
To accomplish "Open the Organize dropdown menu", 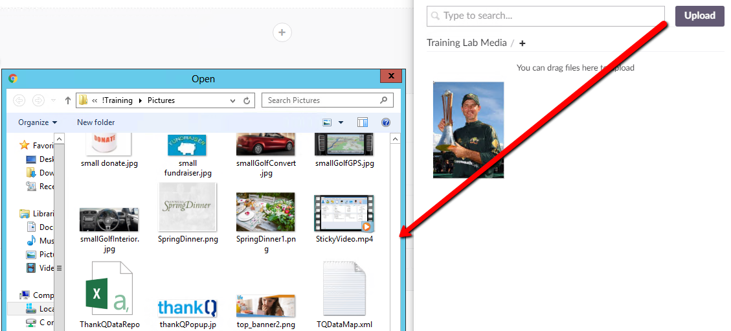I will pos(38,122).
